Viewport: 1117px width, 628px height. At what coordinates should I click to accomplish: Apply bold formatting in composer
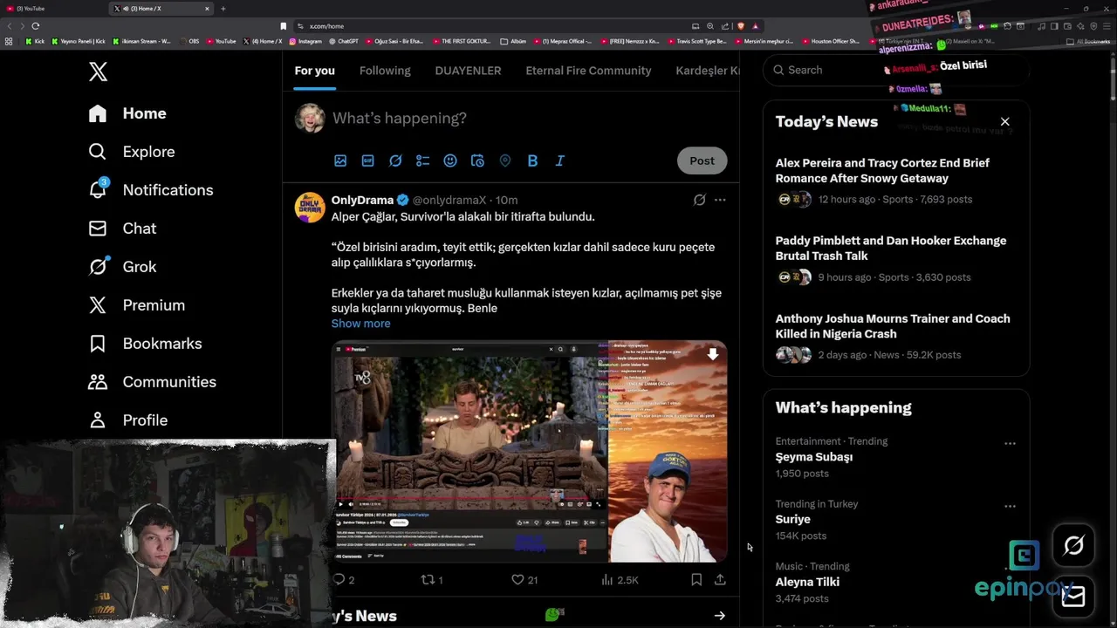coord(532,160)
